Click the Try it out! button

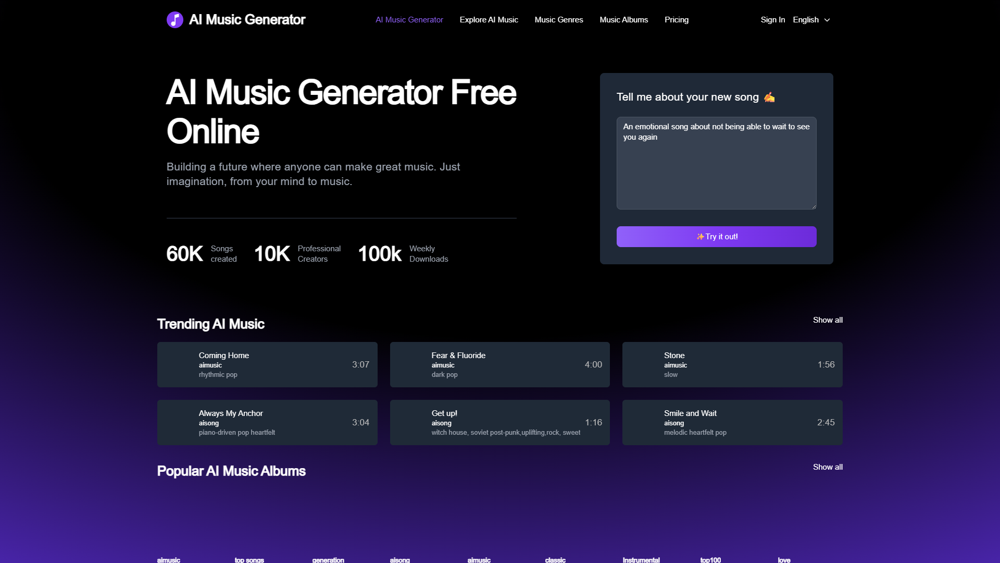[x=716, y=237]
